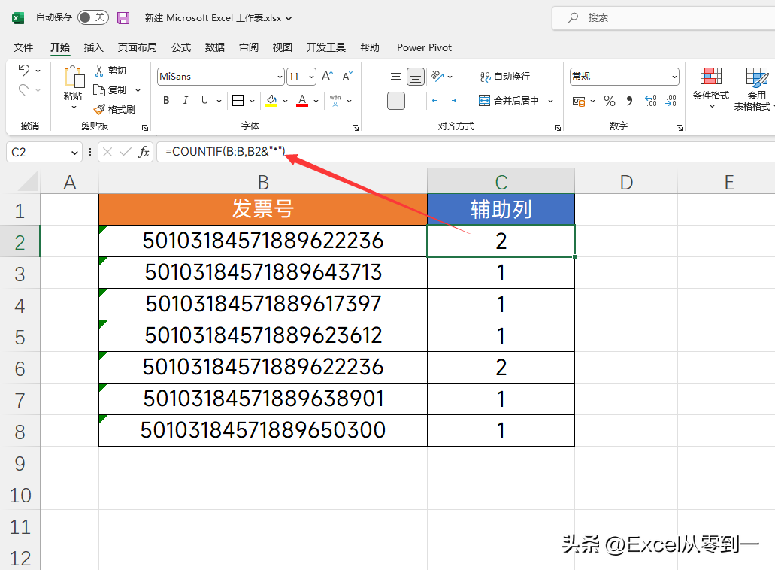Toggle Bold formatting
The image size is (775, 570).
click(166, 101)
